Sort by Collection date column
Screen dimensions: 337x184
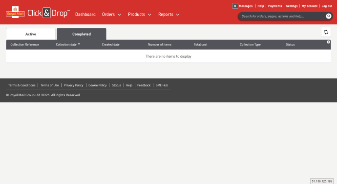pos(68,44)
